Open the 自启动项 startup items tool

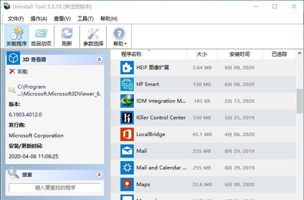tap(41, 36)
